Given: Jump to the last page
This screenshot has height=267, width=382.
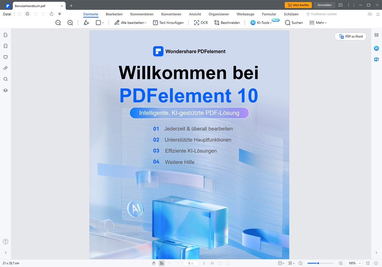Looking at the screenshot, I should click(x=212, y=263).
